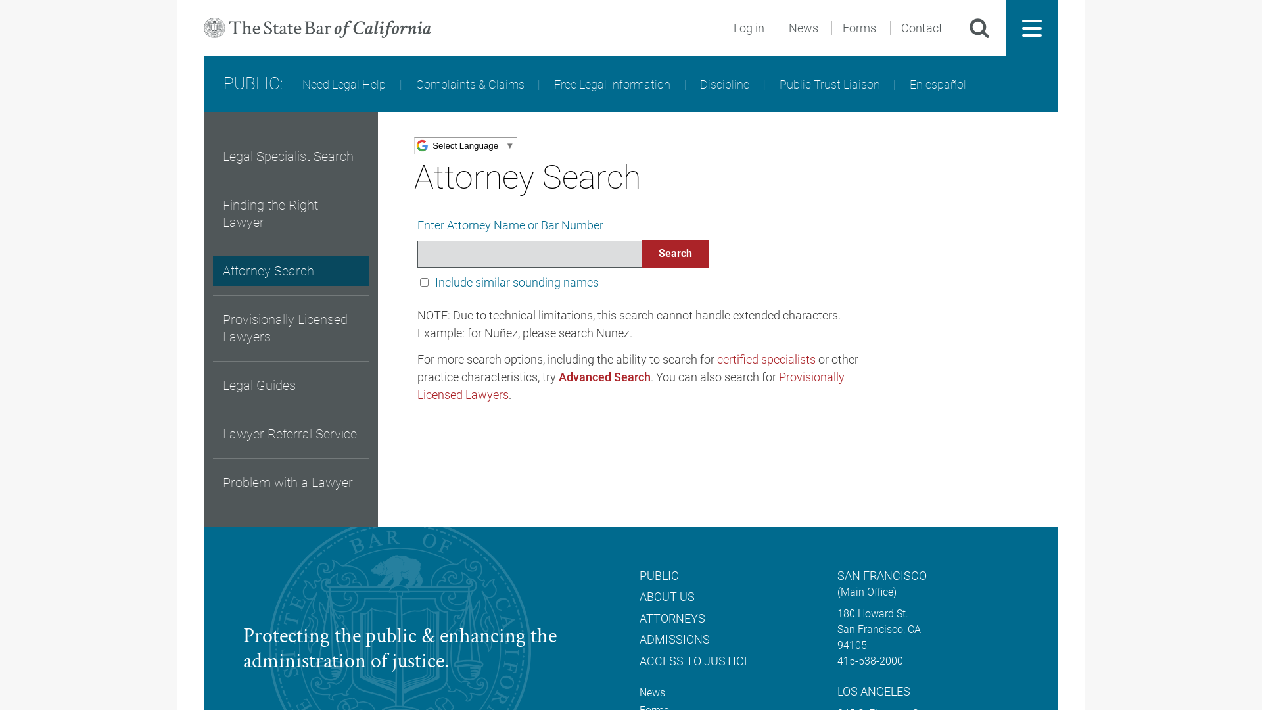Open the Log in link
Screen dimensions: 1262x710
pyautogui.click(x=749, y=28)
